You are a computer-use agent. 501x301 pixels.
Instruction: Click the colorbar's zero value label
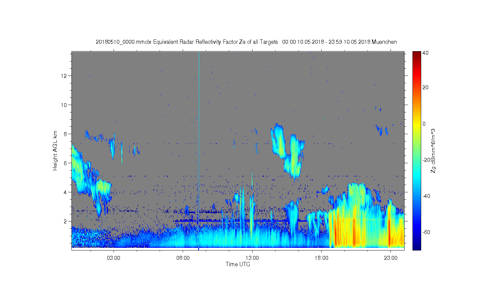point(424,124)
